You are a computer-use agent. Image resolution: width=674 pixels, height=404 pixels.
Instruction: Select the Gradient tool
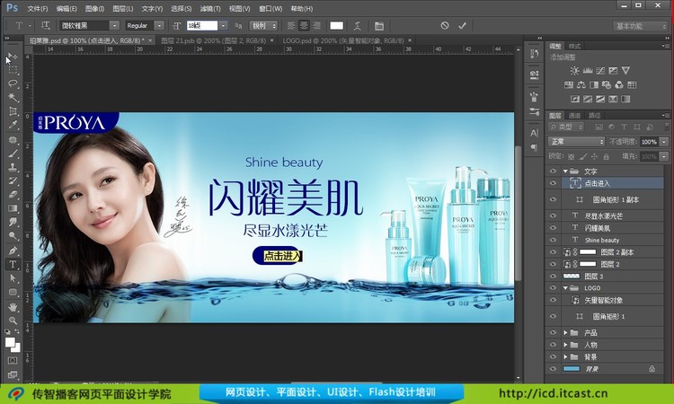(13, 208)
